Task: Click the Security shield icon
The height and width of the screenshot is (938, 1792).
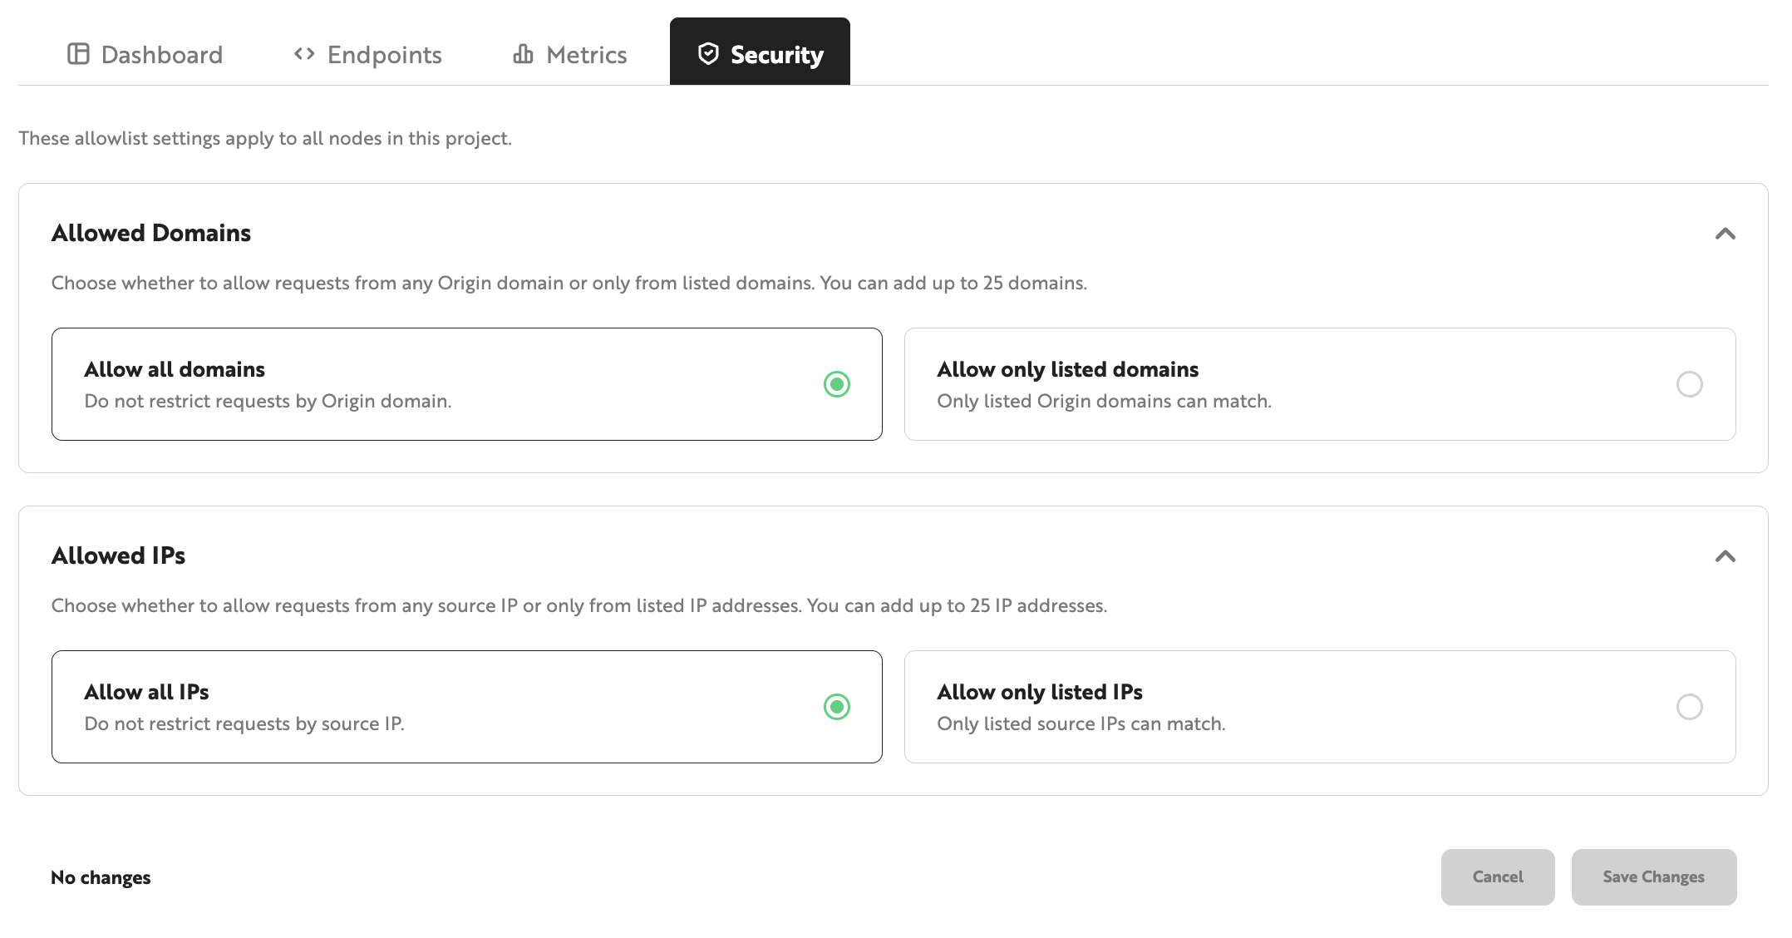Action: click(x=708, y=54)
